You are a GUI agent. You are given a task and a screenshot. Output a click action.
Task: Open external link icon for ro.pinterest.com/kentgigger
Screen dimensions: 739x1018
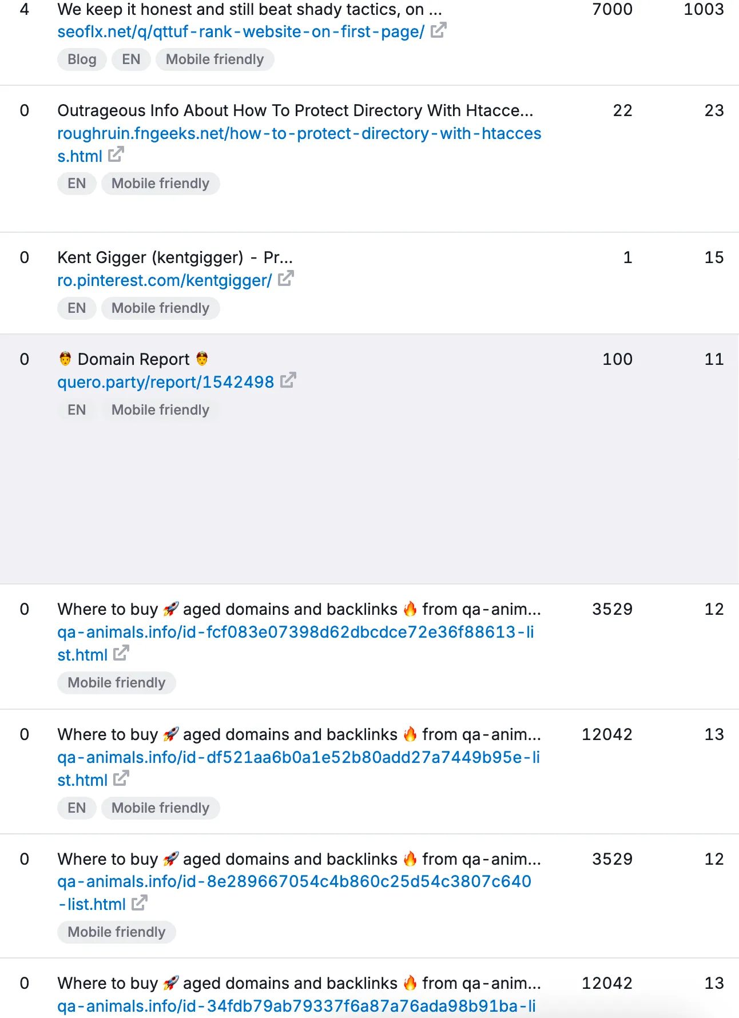click(x=285, y=279)
